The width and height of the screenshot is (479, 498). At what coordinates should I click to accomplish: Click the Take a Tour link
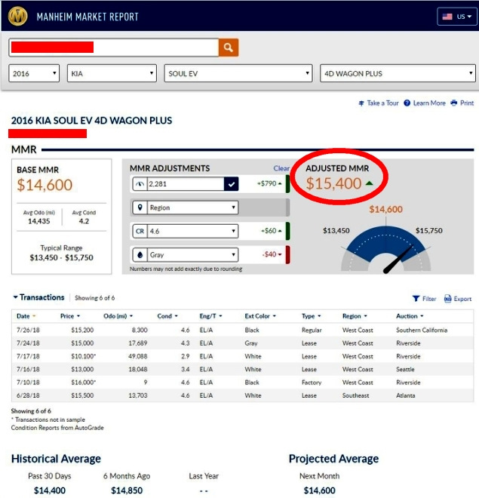click(382, 103)
